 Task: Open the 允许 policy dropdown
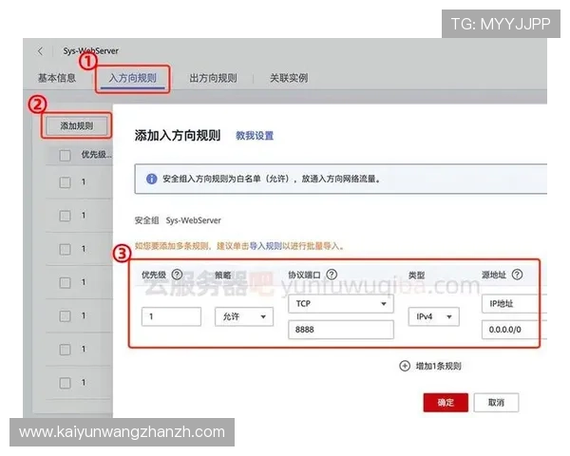click(244, 316)
